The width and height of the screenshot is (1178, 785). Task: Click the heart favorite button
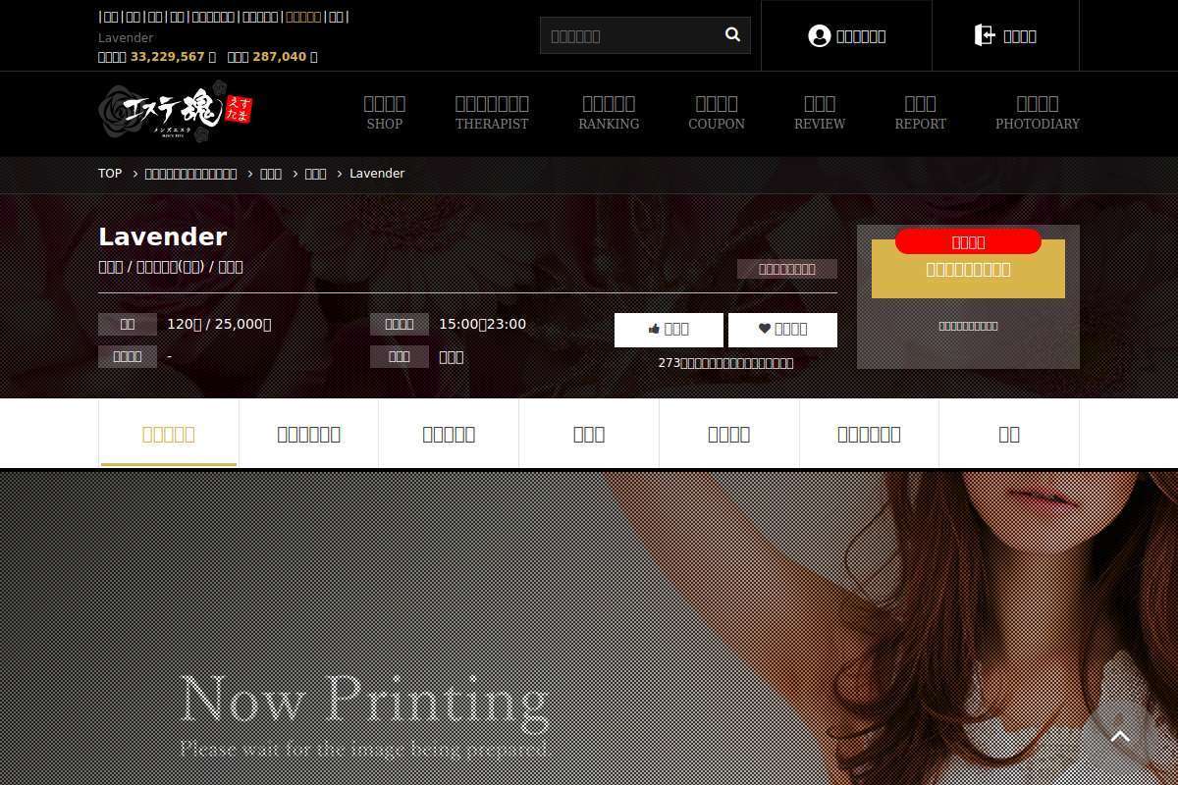click(x=782, y=330)
